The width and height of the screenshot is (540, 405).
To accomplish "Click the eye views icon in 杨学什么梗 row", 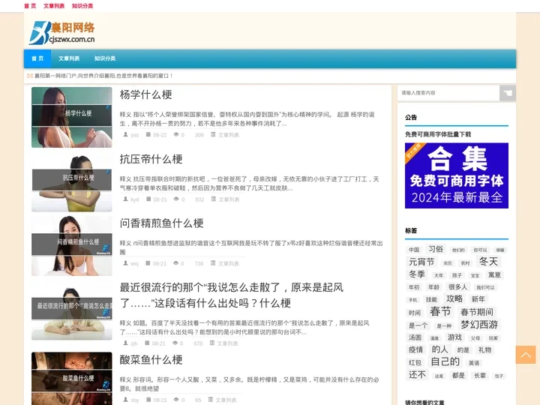I will [x=176, y=135].
